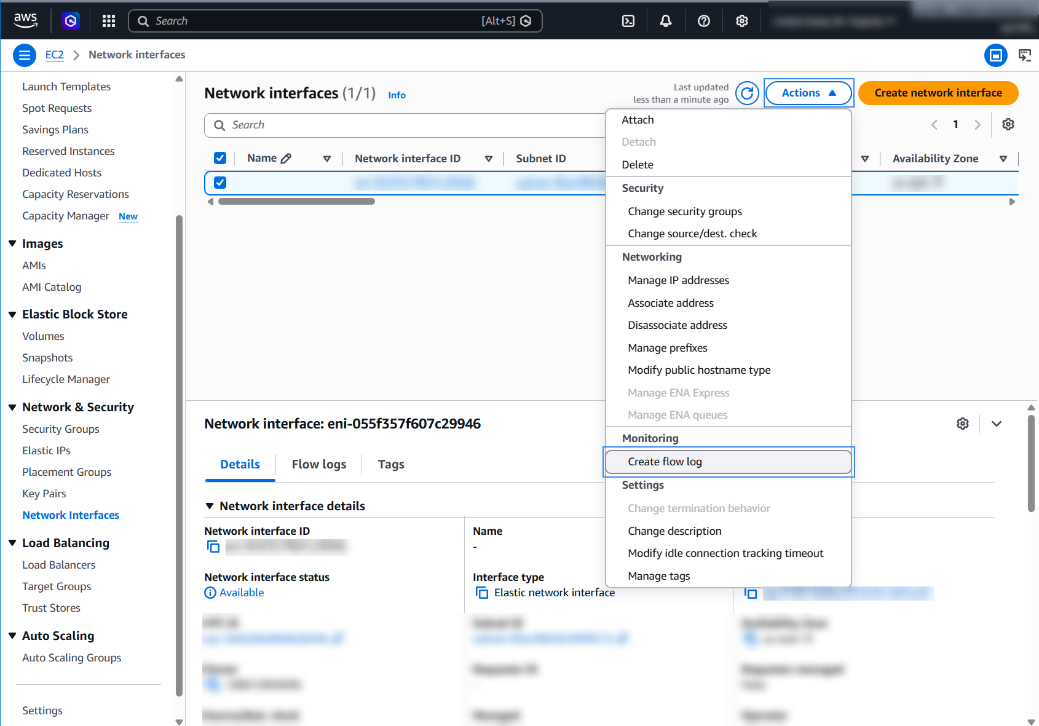Collapse the Images section in the sidebar
1039x726 pixels.
[x=12, y=243]
